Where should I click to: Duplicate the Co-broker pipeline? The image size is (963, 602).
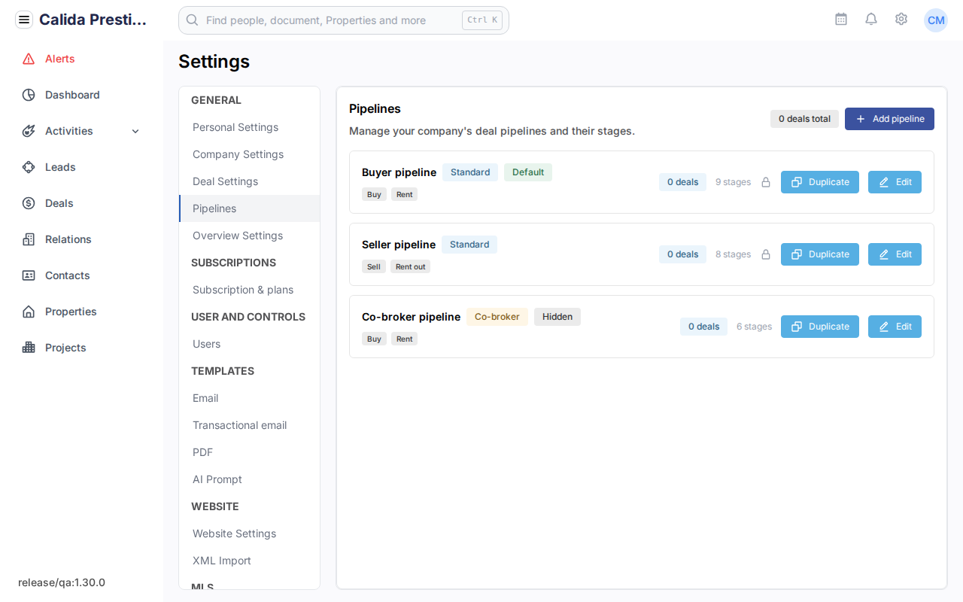(x=820, y=327)
